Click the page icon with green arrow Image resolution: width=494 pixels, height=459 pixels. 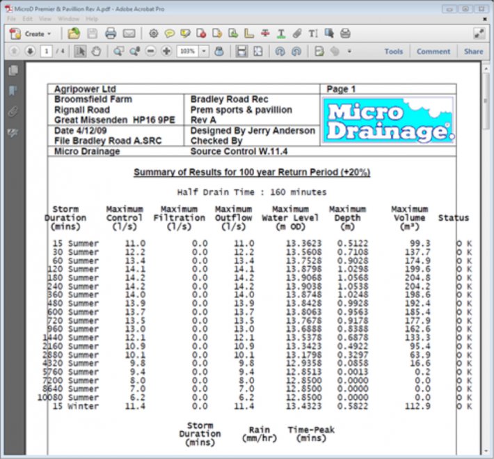(x=233, y=33)
